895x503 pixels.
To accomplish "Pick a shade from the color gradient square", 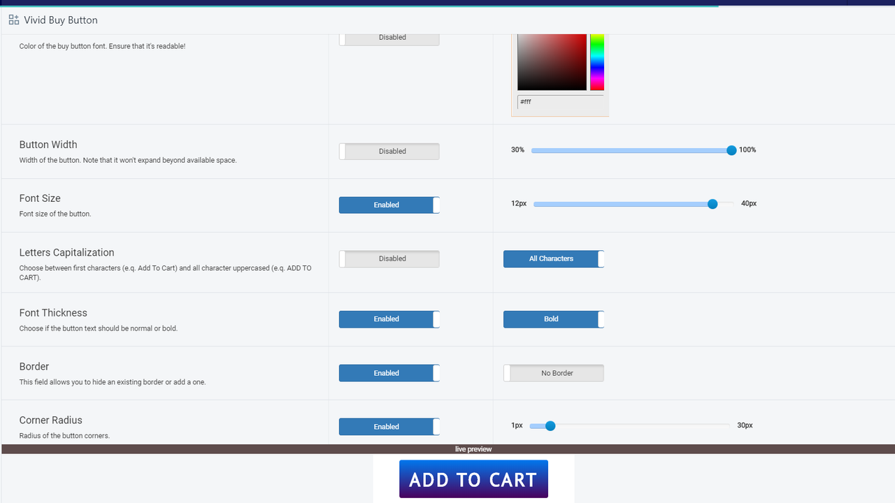I will click(x=552, y=61).
